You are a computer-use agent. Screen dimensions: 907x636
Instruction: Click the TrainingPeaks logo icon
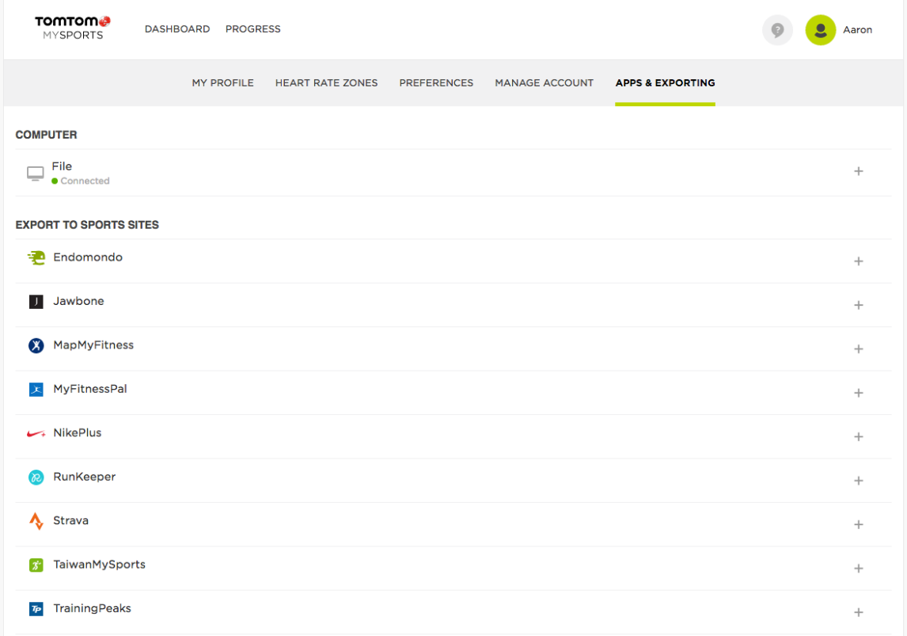pyautogui.click(x=36, y=609)
